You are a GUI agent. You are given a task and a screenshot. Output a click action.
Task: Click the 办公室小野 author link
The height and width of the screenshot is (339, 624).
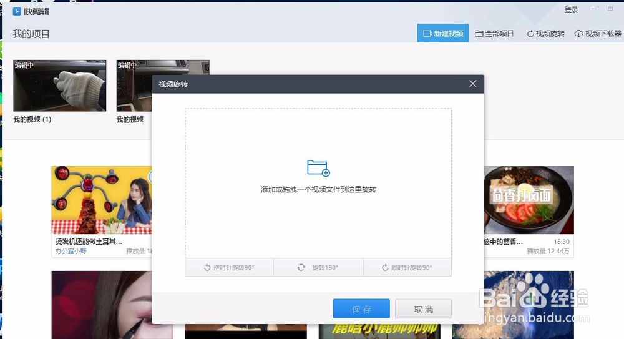click(71, 251)
